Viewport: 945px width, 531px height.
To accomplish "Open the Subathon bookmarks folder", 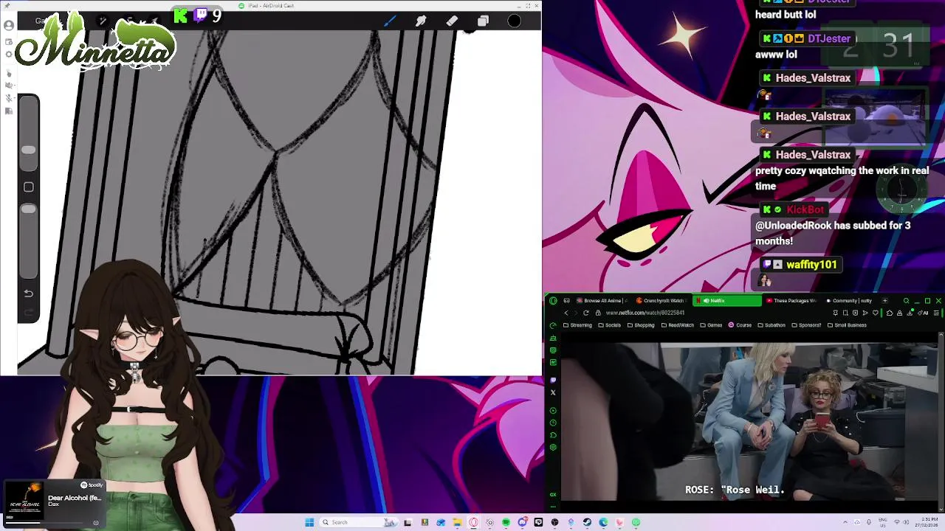I will tap(772, 325).
